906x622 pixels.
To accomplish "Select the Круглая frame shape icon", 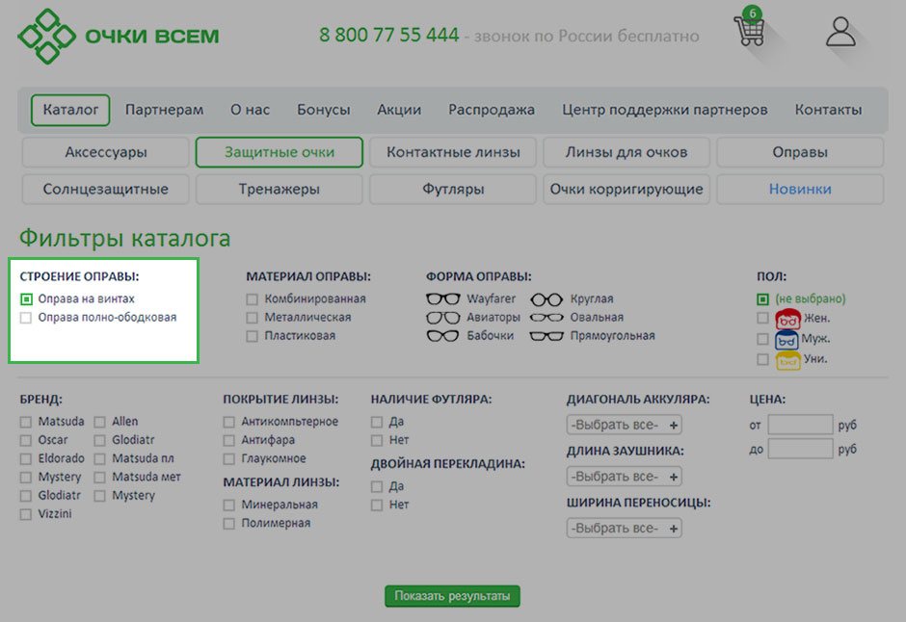I will (x=546, y=299).
